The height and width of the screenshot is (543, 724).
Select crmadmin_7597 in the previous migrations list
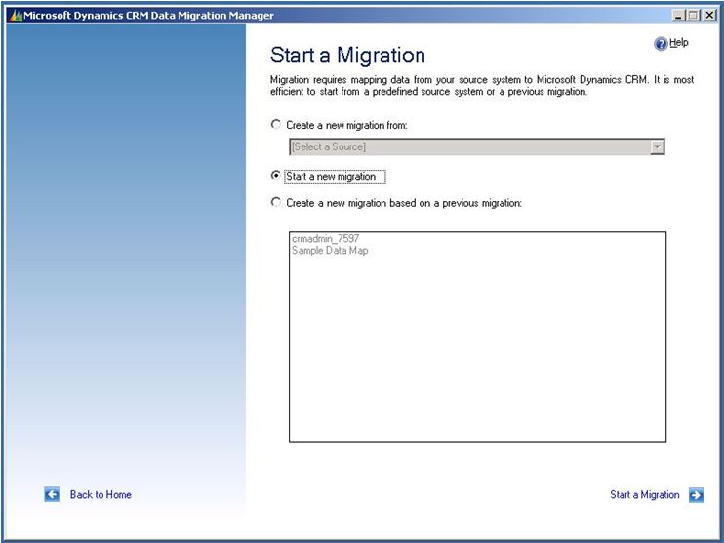click(x=326, y=239)
